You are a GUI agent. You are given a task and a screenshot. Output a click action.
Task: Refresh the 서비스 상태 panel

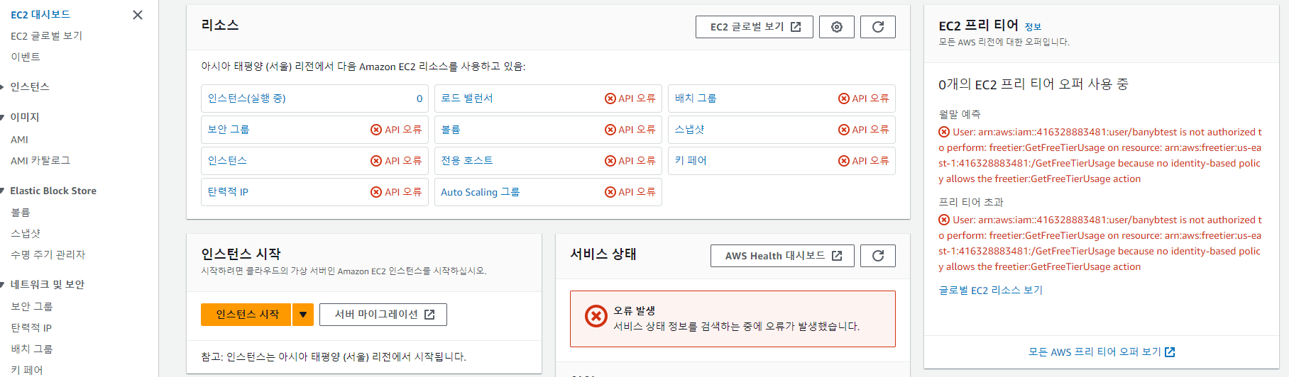(878, 256)
